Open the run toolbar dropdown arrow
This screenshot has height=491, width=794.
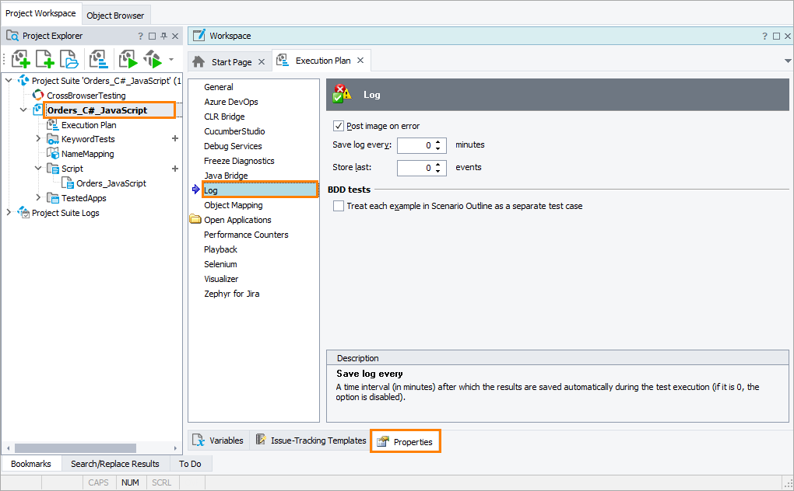point(171,59)
